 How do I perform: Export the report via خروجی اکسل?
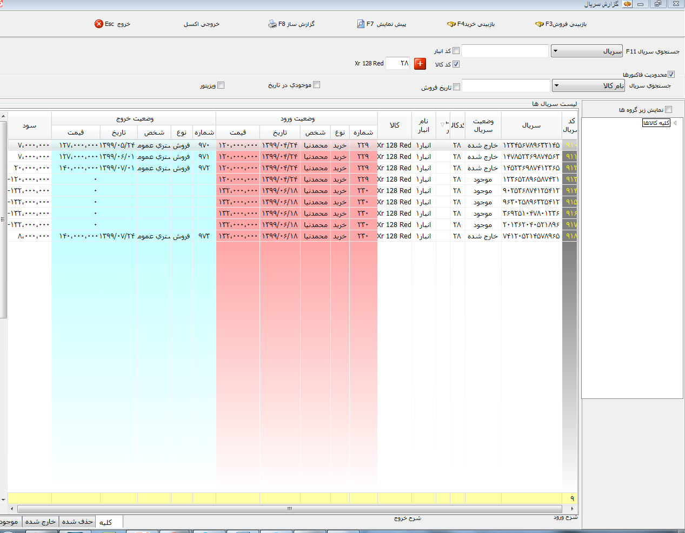[201, 24]
